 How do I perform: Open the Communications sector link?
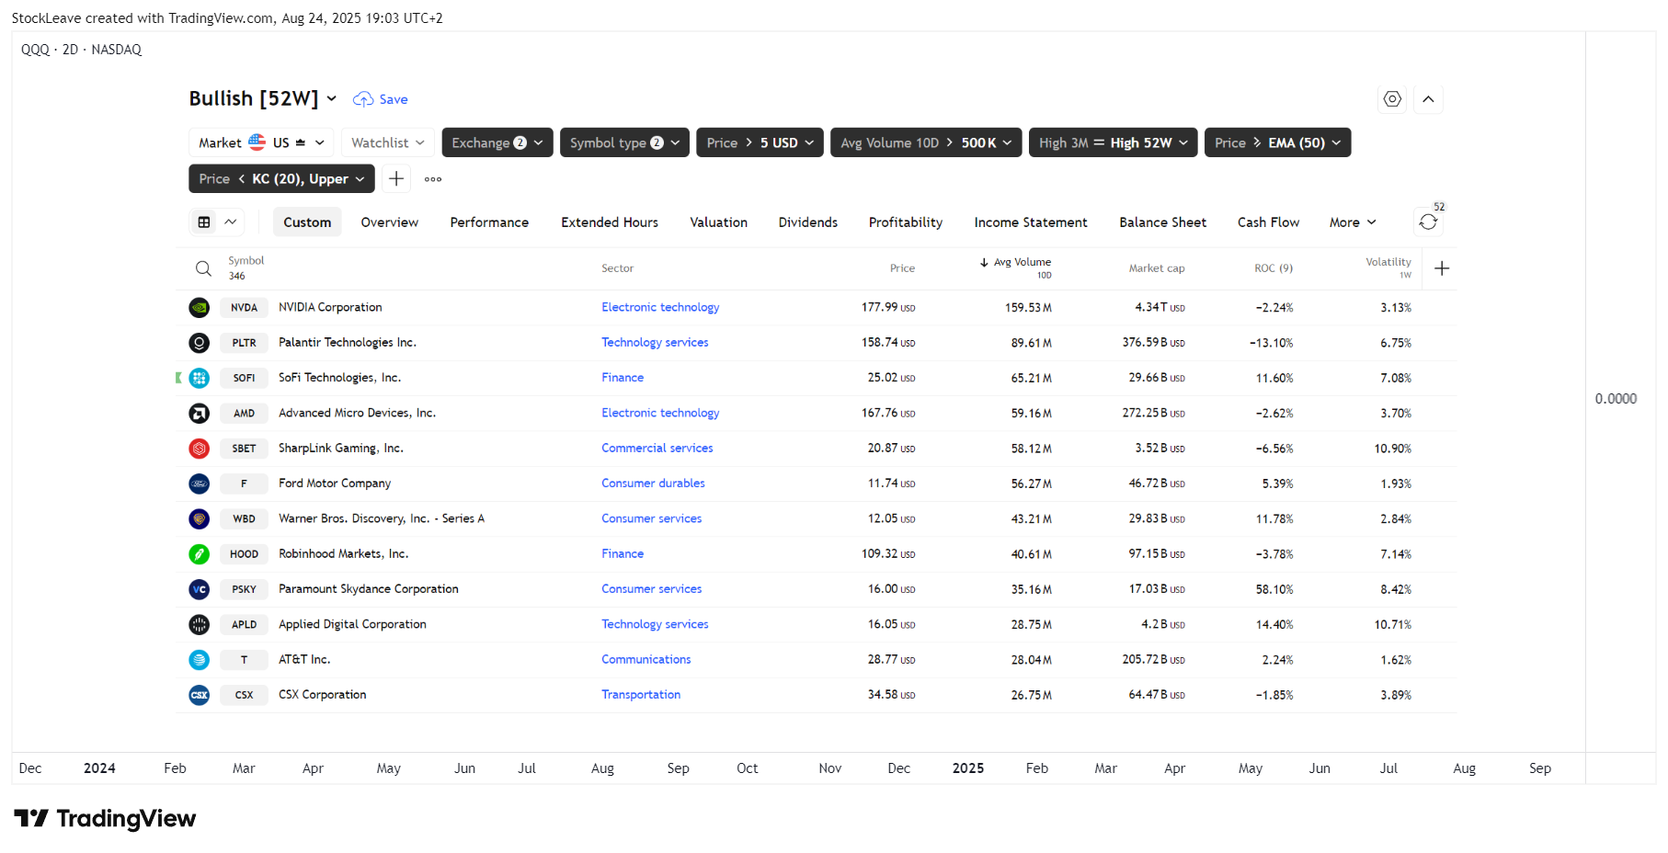(x=645, y=660)
